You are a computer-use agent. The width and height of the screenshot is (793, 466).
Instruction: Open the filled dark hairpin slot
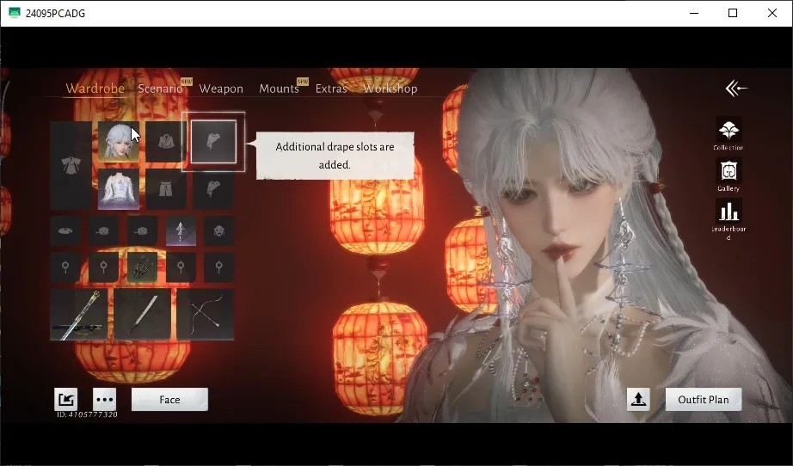click(142, 267)
